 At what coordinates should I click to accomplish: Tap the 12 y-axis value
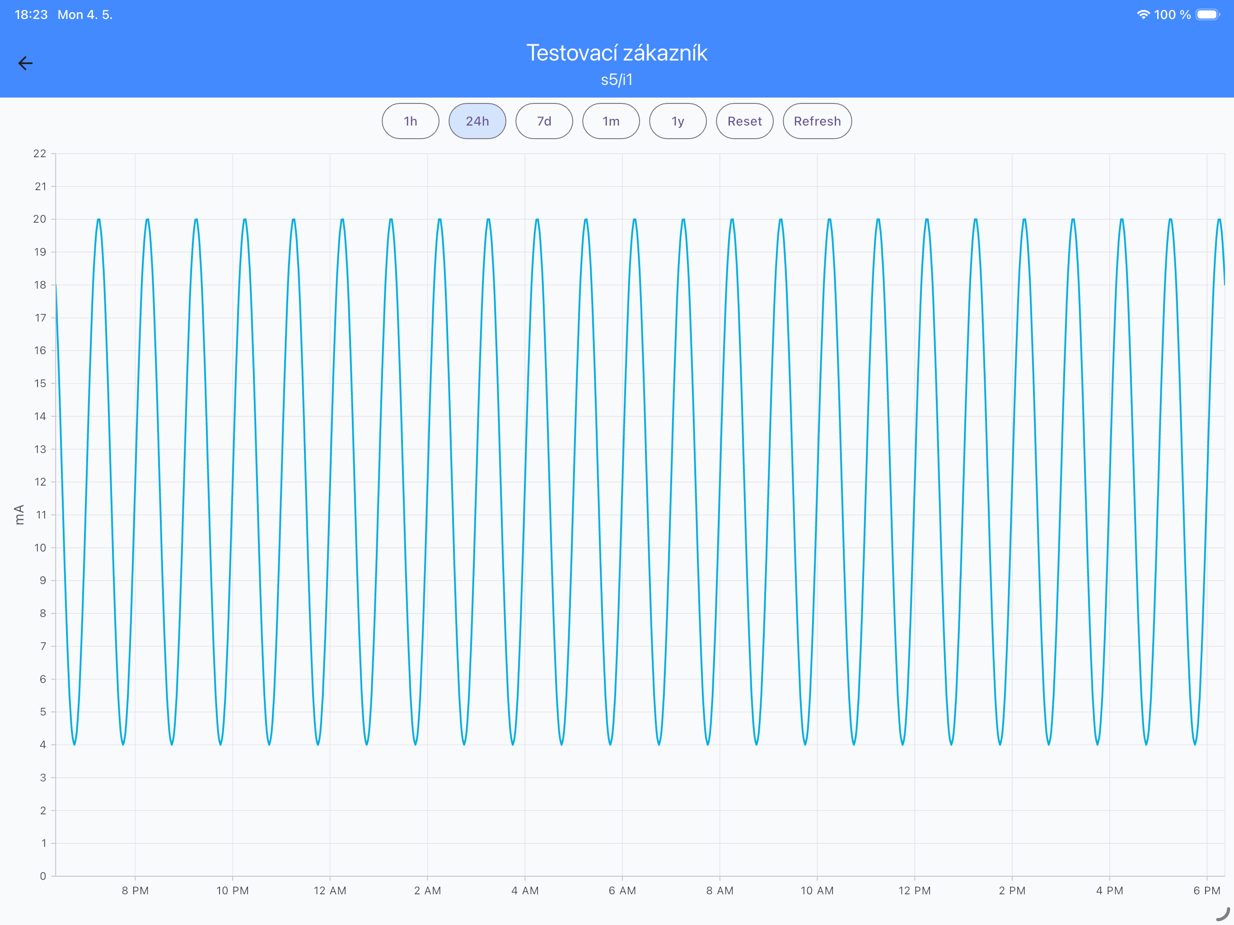tap(40, 482)
